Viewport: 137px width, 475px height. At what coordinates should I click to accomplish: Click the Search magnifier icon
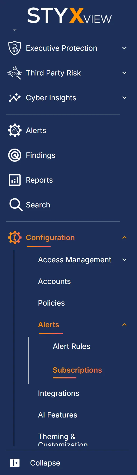pos(16,205)
